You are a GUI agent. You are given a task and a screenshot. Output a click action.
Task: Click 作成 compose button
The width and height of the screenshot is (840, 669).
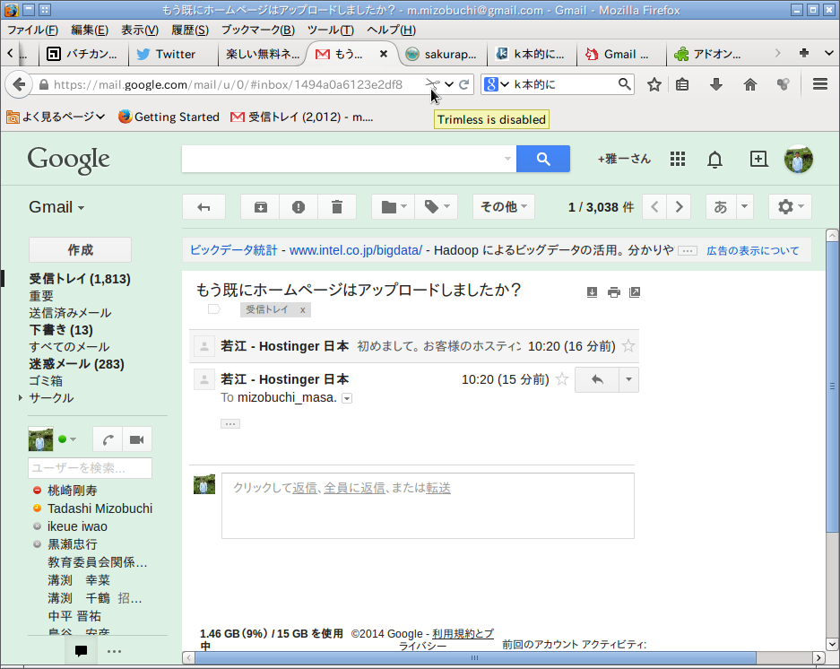point(80,250)
